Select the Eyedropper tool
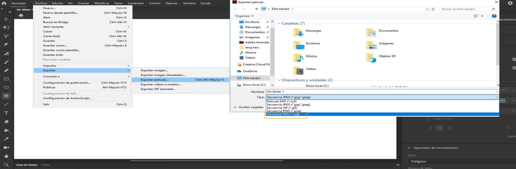This screenshot has width=516, height=169. tap(6, 139)
